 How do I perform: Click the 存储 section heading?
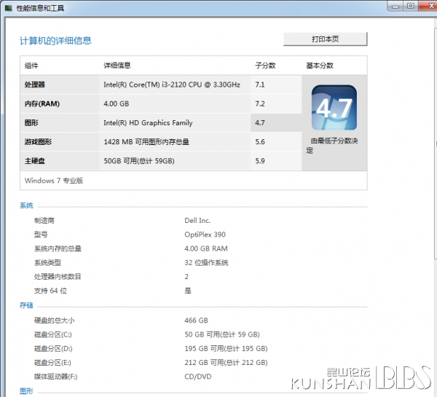point(26,305)
